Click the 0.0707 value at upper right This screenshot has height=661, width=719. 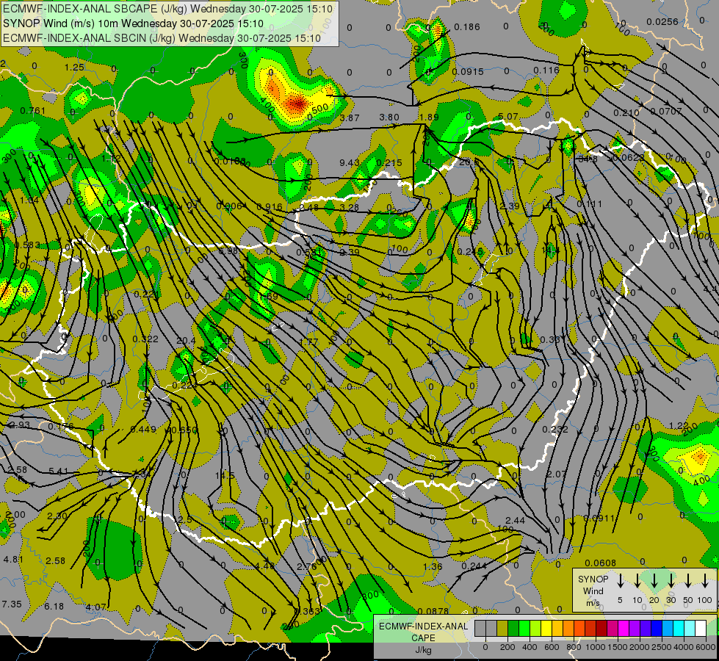[x=666, y=111]
